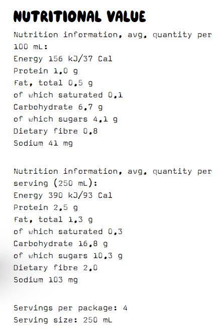223x334 pixels.
Task: Click the Dietary fibre 0.8 text
Action: tap(56, 131)
